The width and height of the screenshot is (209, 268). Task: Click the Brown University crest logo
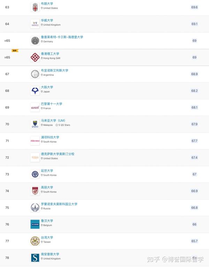(35, 7)
